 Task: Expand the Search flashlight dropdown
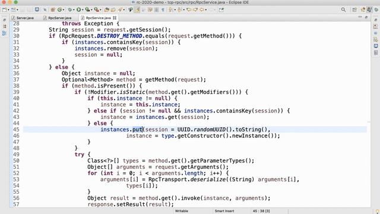(124, 10)
